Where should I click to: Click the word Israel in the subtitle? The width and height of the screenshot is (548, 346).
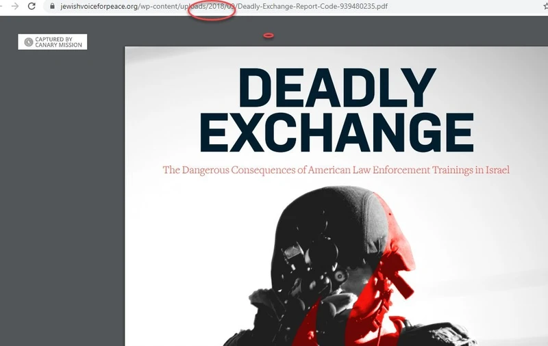click(494, 170)
